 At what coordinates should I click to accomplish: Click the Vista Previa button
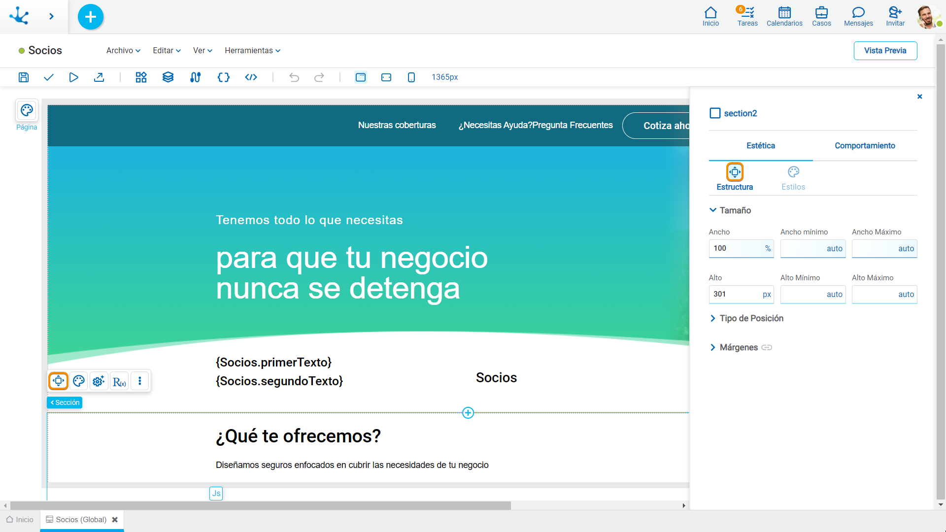point(885,51)
